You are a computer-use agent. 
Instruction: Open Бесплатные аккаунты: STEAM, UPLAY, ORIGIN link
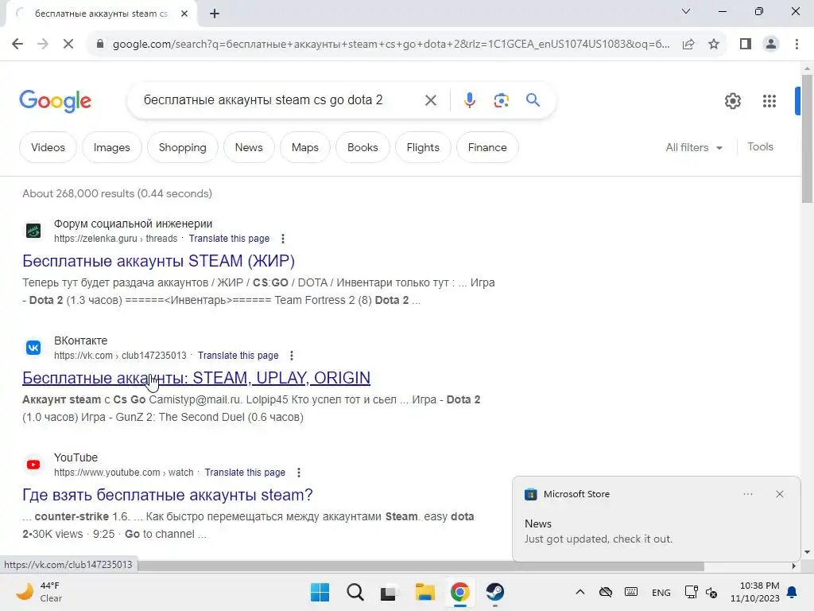(196, 378)
